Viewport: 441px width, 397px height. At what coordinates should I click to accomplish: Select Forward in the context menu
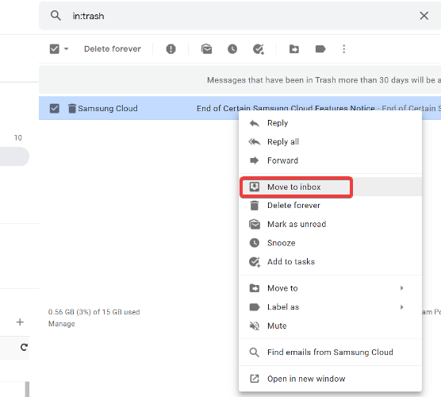point(330,160)
